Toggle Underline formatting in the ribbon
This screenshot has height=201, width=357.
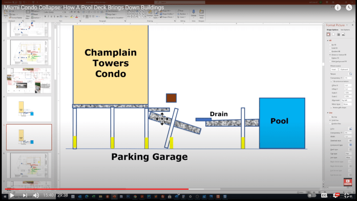[x=51, y=17]
